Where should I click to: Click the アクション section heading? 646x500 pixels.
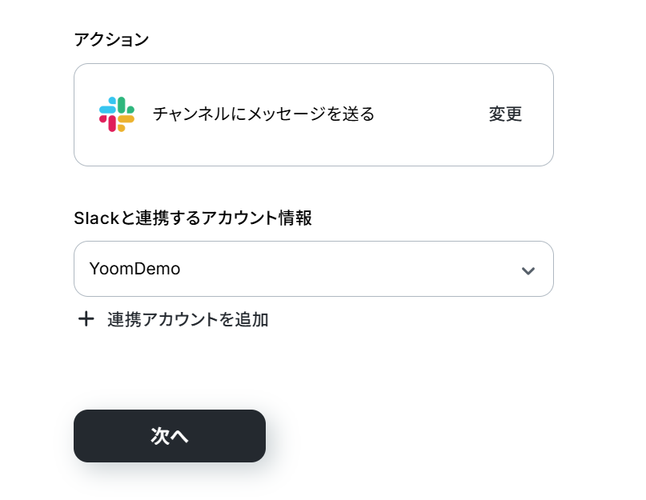[x=111, y=39]
